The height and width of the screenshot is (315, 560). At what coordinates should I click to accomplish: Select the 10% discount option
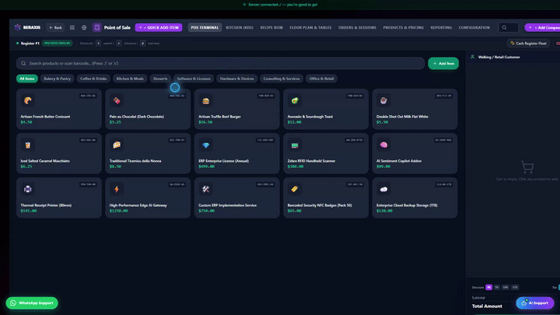click(506, 287)
